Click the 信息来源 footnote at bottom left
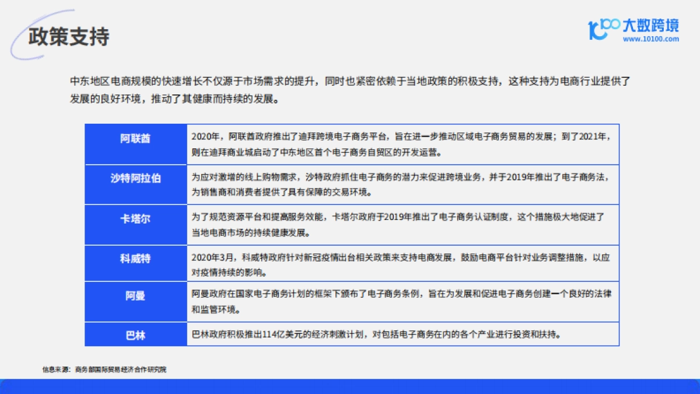The height and width of the screenshot is (394, 700). pos(104,369)
